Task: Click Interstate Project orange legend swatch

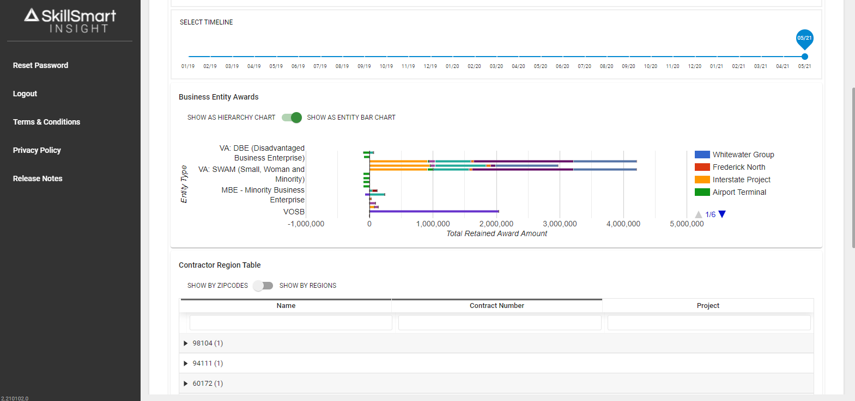Action: [702, 180]
